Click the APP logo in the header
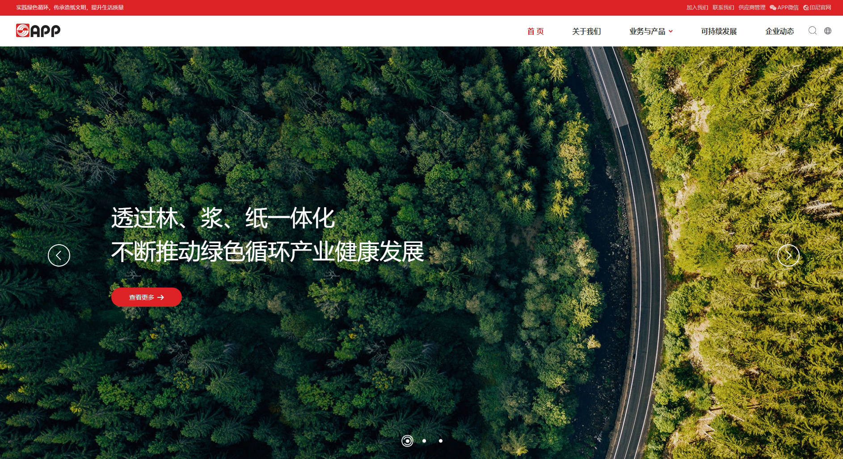843x459 pixels. pyautogui.click(x=38, y=30)
